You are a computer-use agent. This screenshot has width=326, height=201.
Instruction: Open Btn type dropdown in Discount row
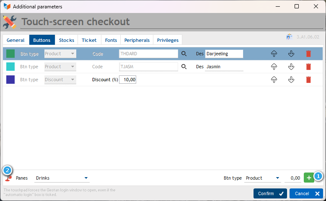pos(60,80)
